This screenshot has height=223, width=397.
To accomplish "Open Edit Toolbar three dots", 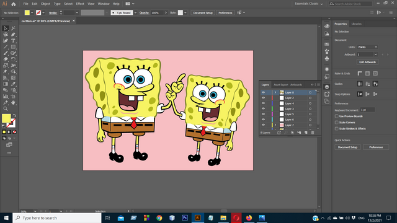I will click(9, 153).
